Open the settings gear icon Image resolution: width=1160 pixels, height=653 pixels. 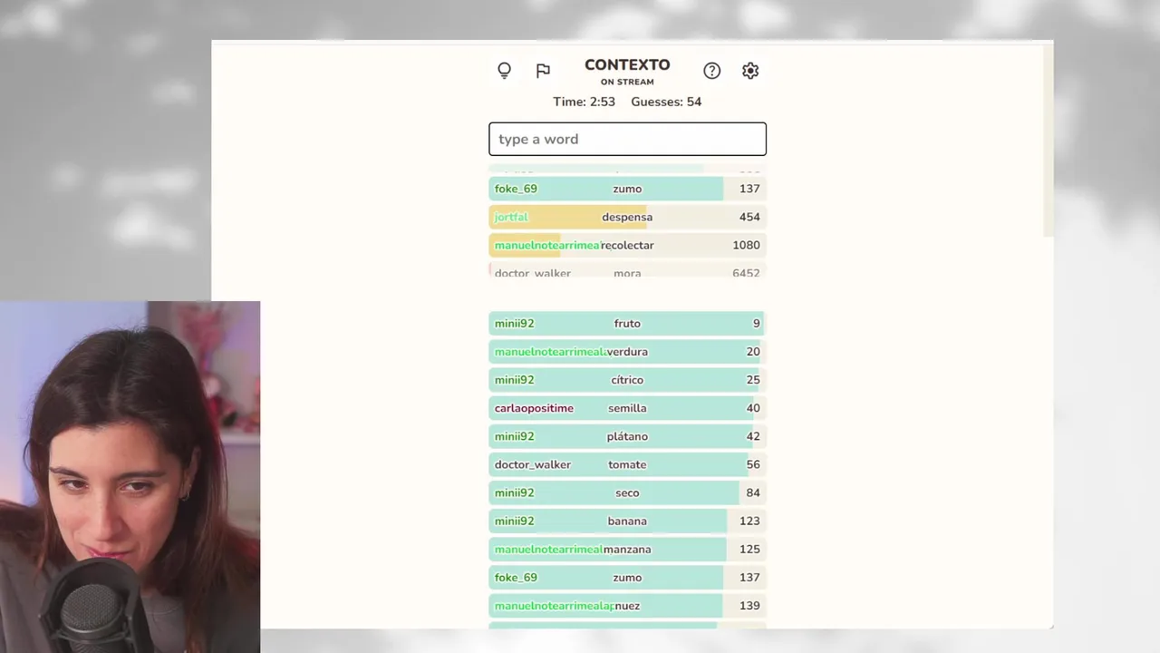[x=750, y=71]
